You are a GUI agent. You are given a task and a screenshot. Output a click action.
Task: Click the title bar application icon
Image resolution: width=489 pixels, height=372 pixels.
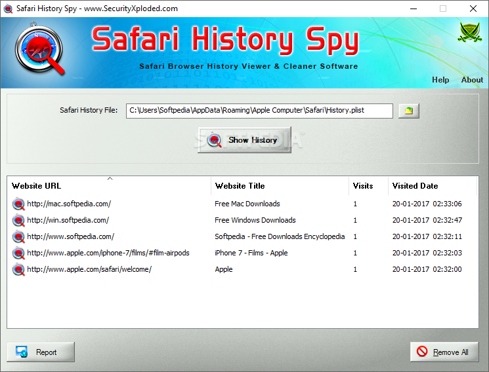[x=8, y=9]
